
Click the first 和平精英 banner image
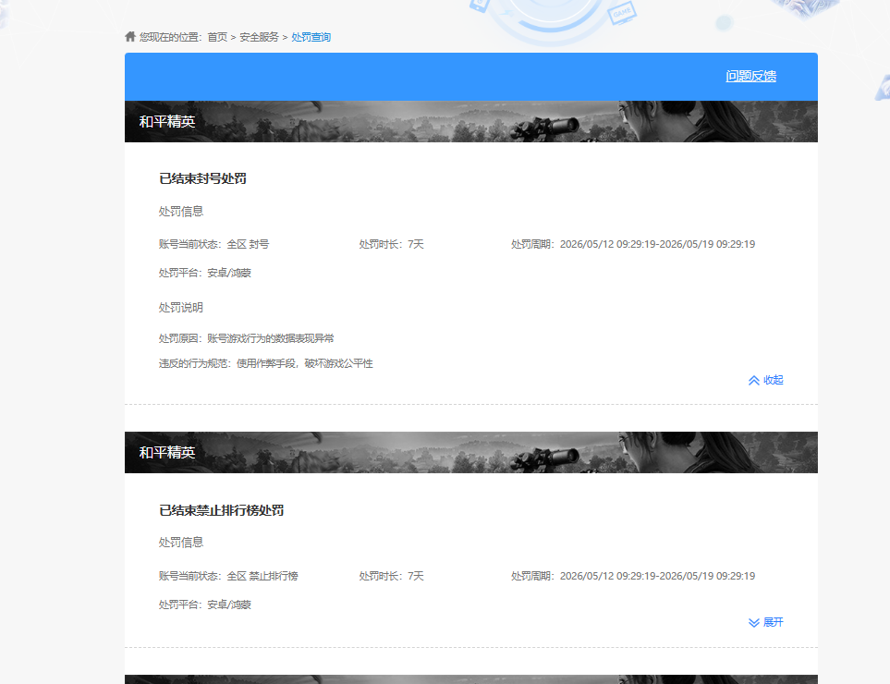coord(471,121)
